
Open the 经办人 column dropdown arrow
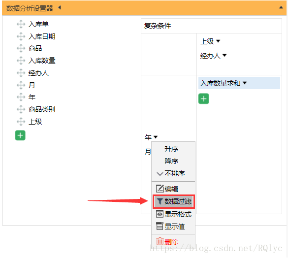[x=224, y=55]
